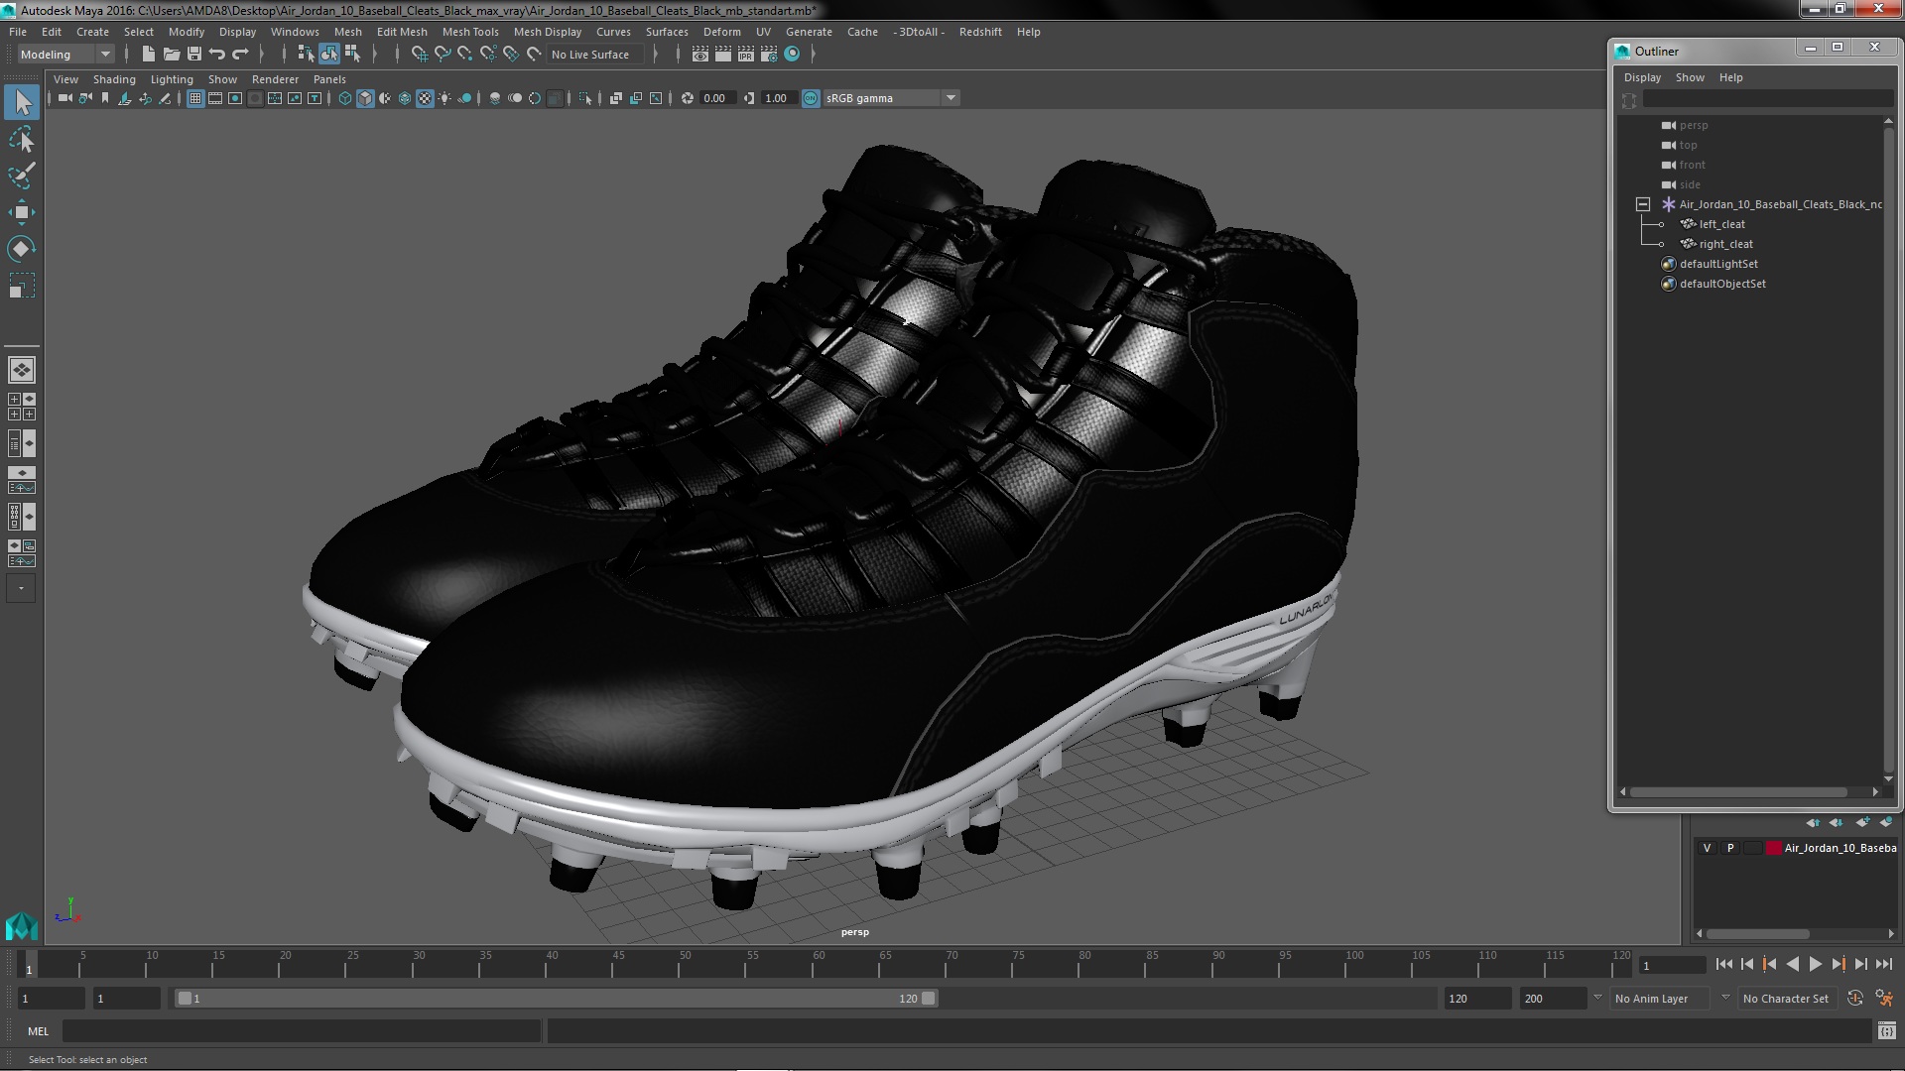
Task: Open Render Settings
Action: point(769,55)
